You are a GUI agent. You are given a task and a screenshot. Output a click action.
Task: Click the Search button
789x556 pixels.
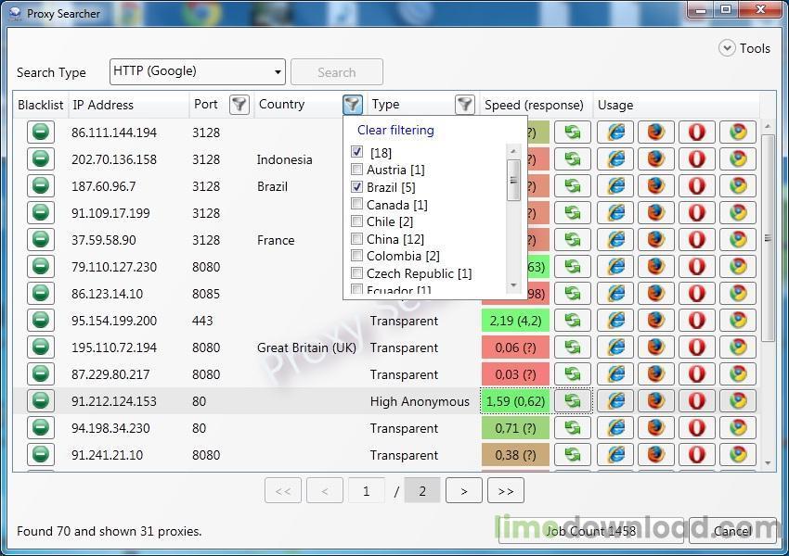coord(336,71)
